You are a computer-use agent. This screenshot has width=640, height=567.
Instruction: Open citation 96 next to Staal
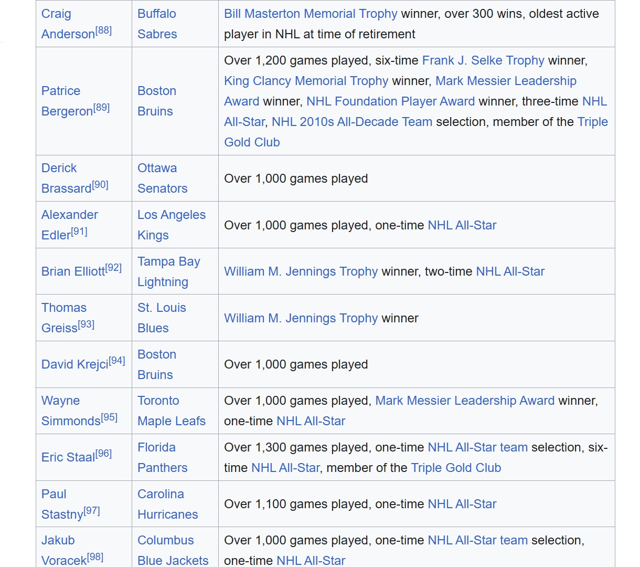point(104,454)
